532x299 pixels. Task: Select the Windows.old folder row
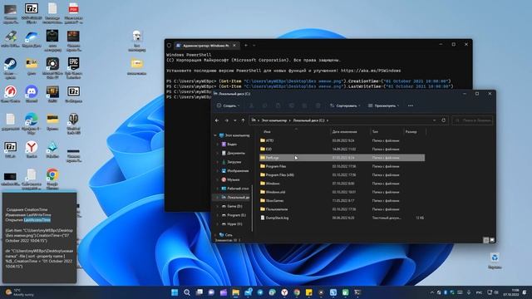coord(342,192)
